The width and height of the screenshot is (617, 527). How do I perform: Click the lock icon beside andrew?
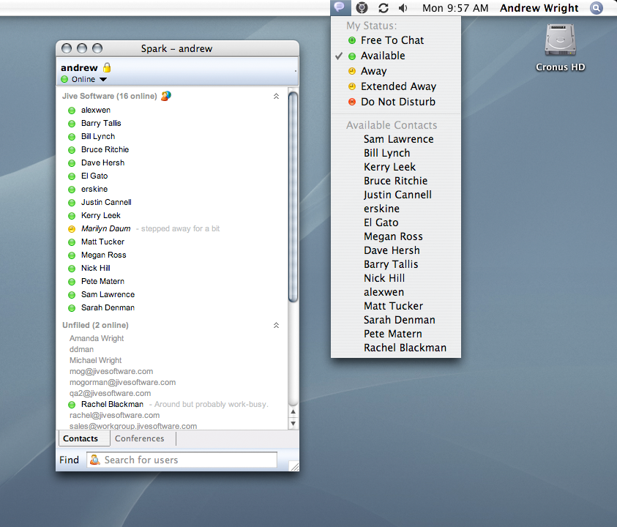click(x=107, y=67)
